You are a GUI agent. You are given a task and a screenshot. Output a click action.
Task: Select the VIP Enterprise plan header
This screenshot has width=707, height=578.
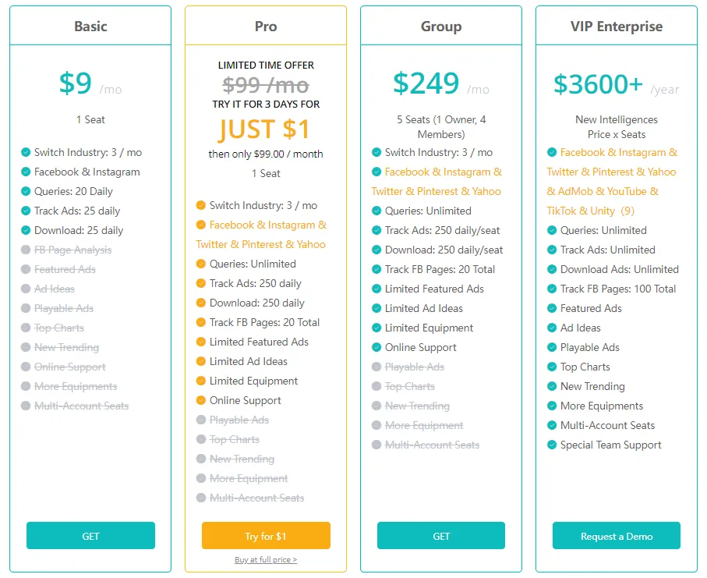coord(617,27)
